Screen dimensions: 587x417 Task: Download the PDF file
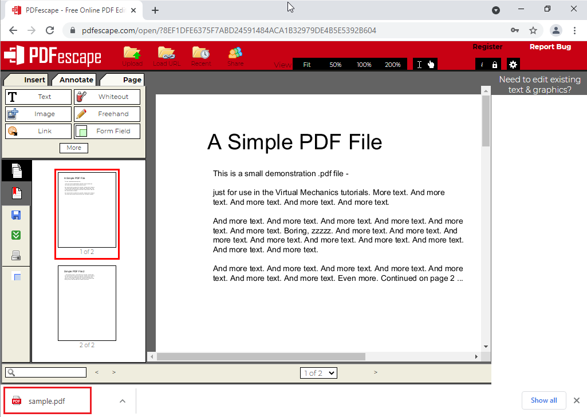(16, 235)
